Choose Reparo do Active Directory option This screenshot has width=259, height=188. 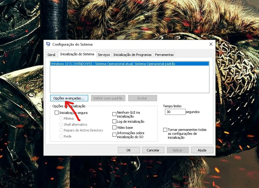61,130
